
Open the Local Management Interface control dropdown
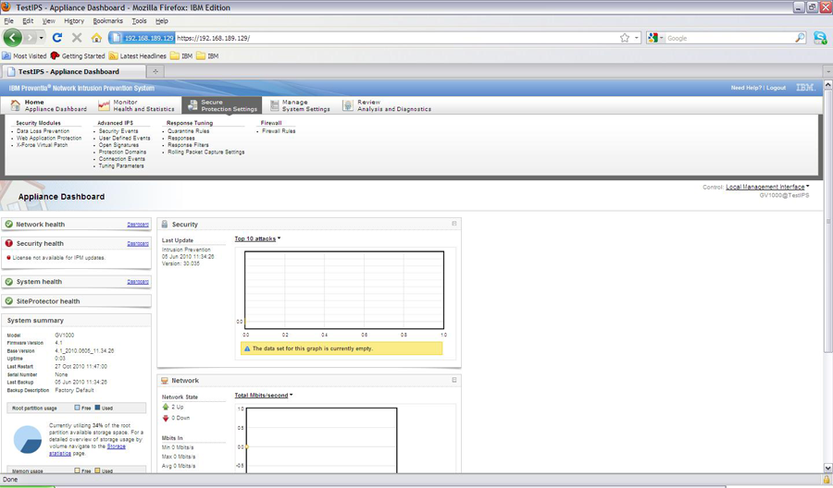pos(767,187)
